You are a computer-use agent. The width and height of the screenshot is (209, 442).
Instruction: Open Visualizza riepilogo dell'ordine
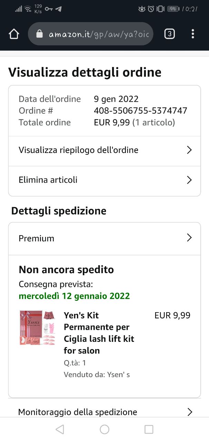tap(104, 150)
